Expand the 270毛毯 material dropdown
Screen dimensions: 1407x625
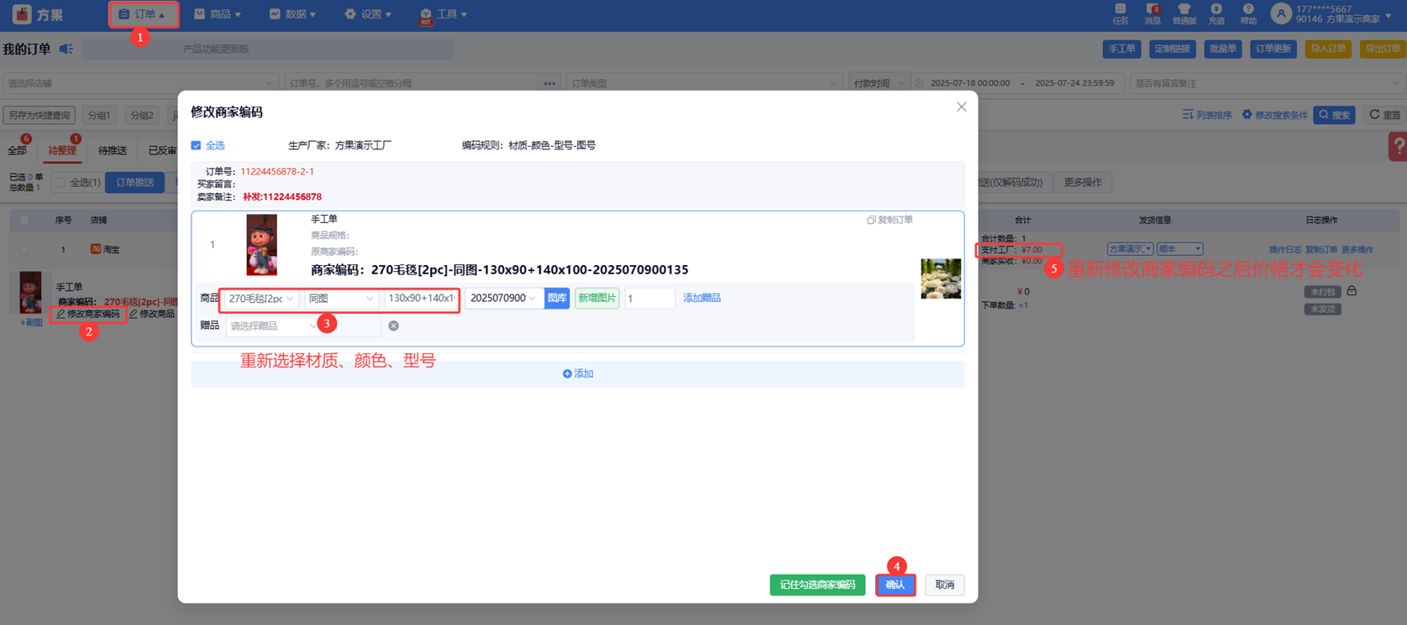(x=261, y=298)
